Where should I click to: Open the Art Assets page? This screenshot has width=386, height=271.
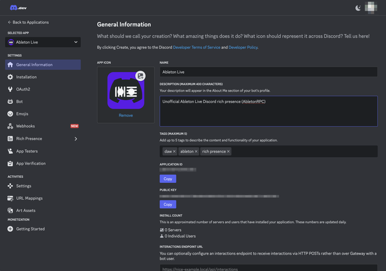[x=43, y=211]
